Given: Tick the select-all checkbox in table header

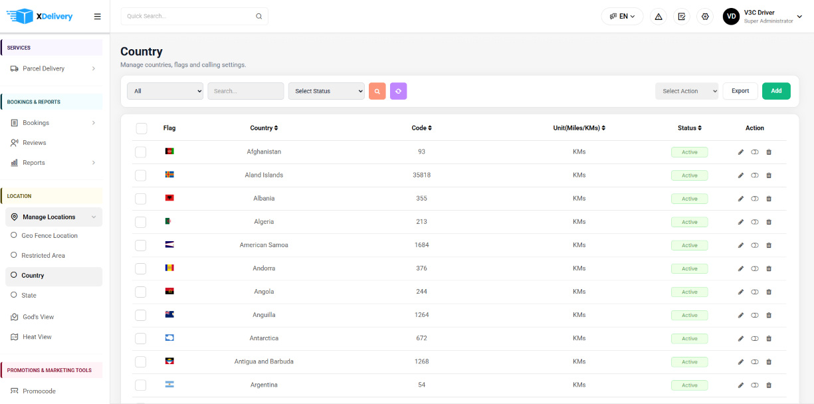Looking at the screenshot, I should [x=142, y=128].
